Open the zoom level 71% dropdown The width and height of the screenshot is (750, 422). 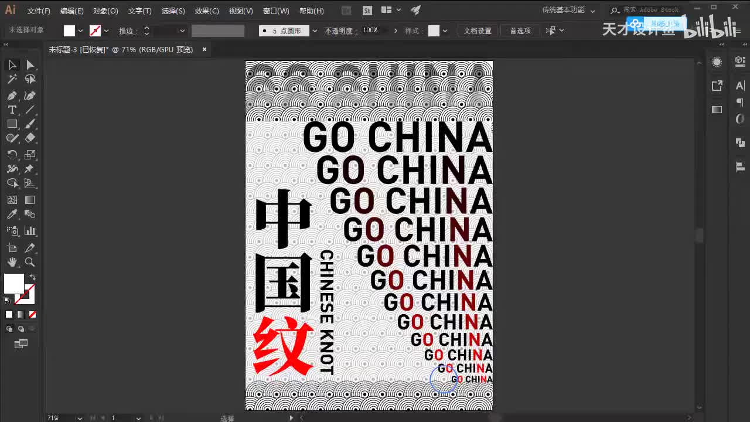click(80, 418)
